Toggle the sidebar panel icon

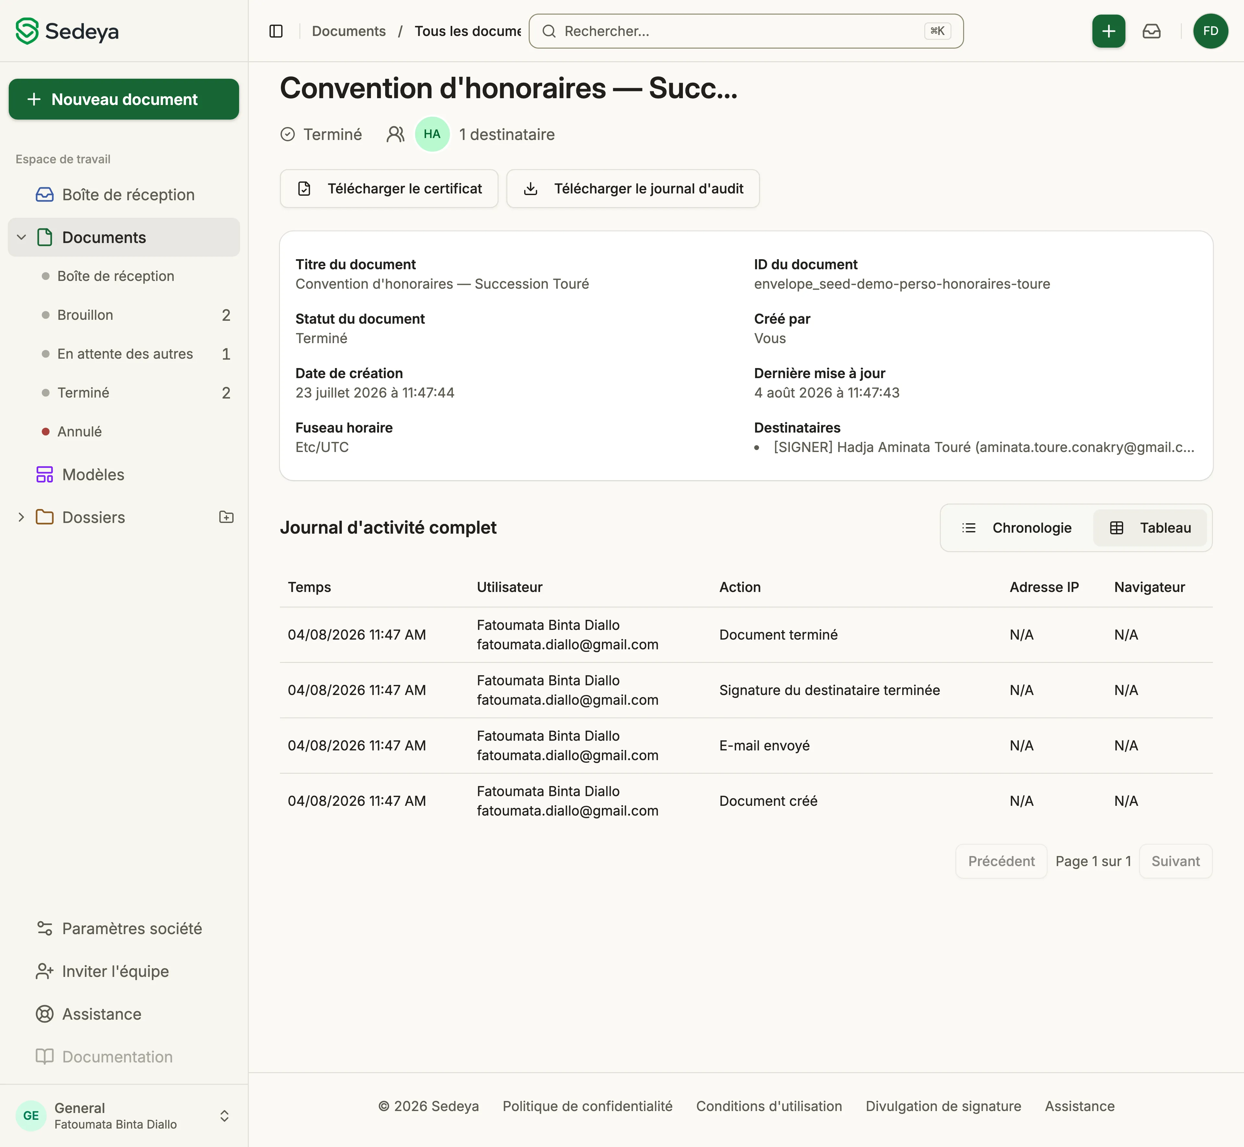coord(276,31)
